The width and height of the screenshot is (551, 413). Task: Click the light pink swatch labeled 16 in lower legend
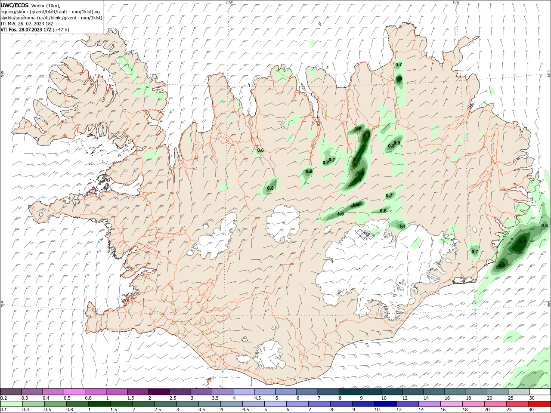pyautogui.click(x=451, y=404)
